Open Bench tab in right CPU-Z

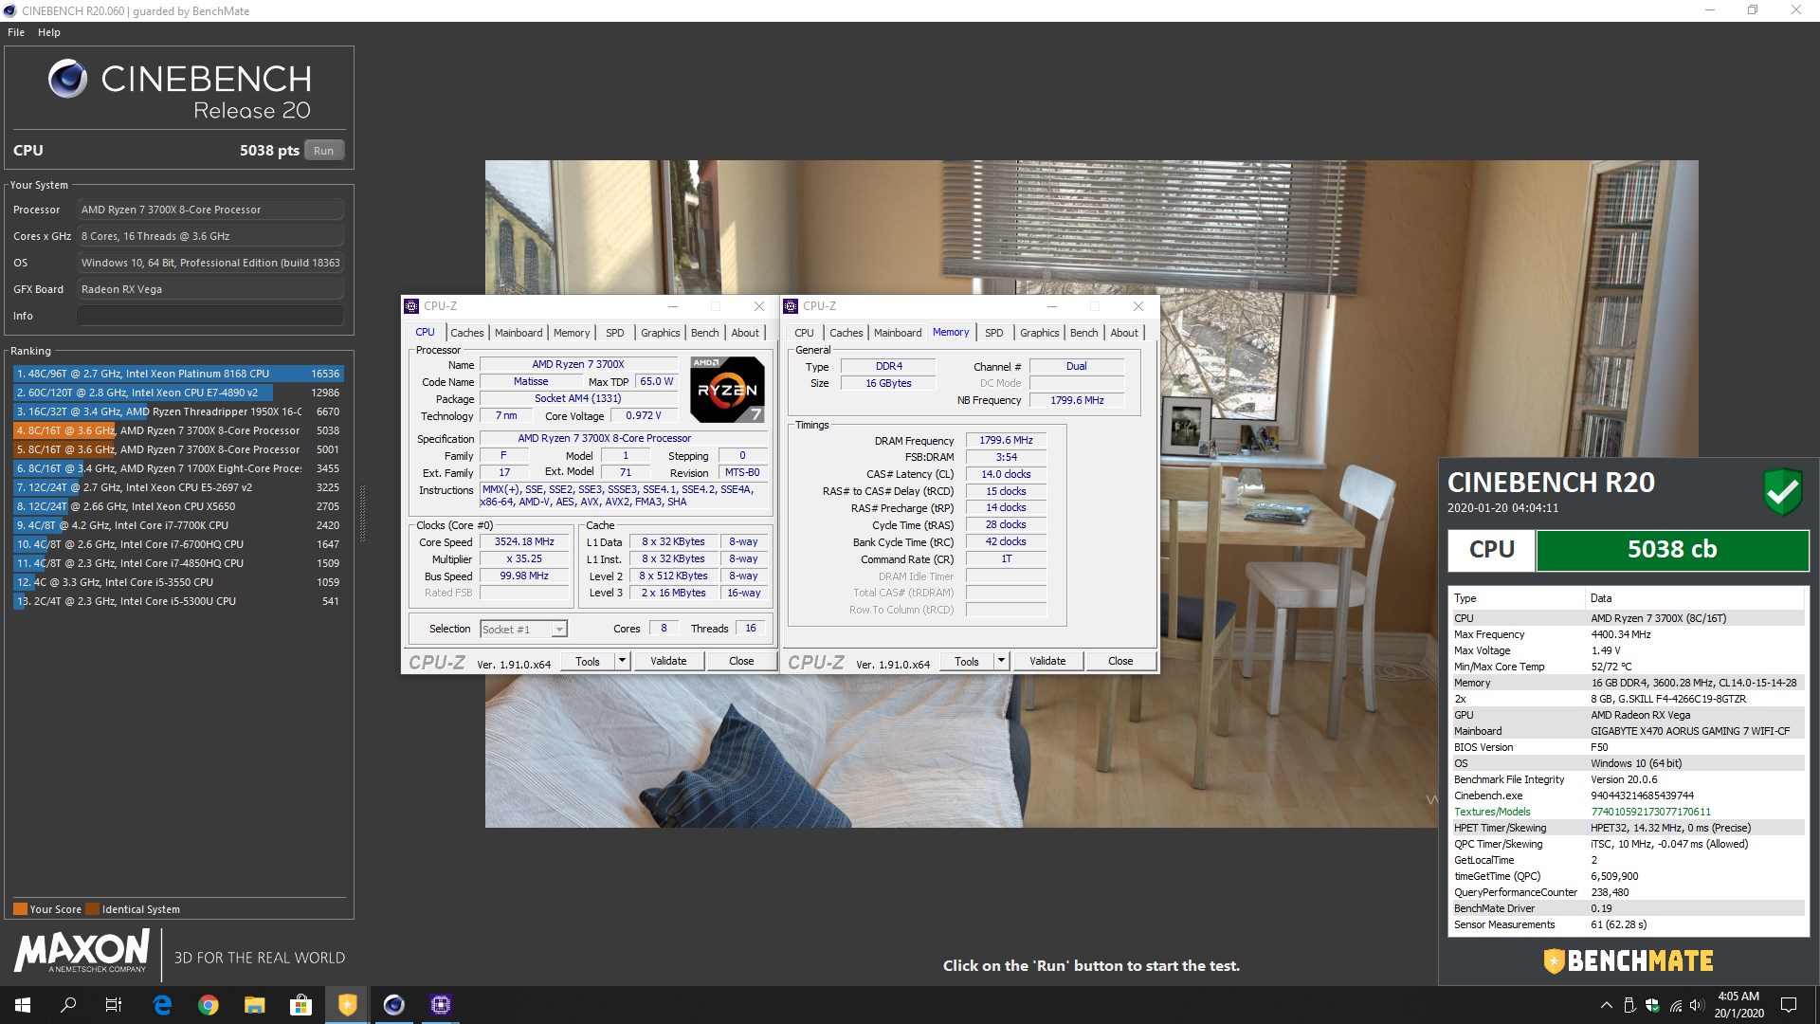click(1083, 333)
